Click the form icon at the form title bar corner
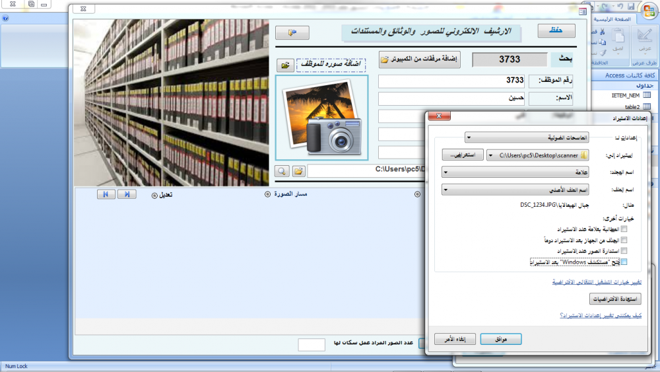This screenshot has width=660, height=372. [x=583, y=12]
